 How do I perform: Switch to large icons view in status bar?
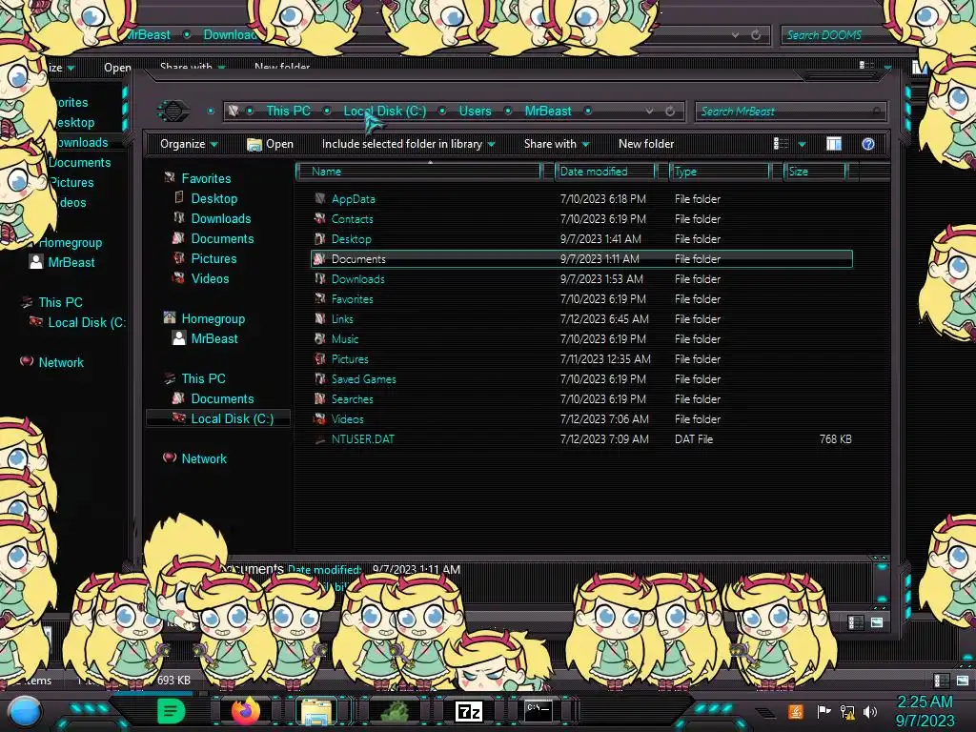point(877,622)
